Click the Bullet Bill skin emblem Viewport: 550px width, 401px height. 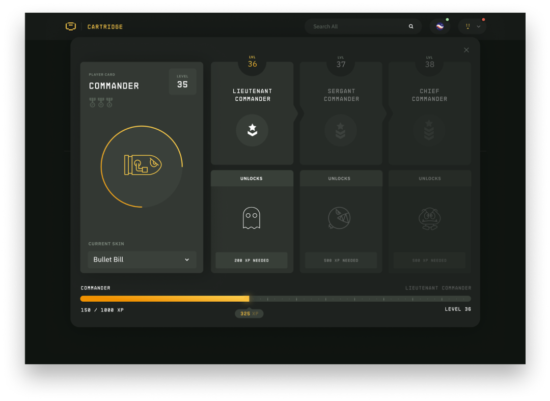point(143,165)
